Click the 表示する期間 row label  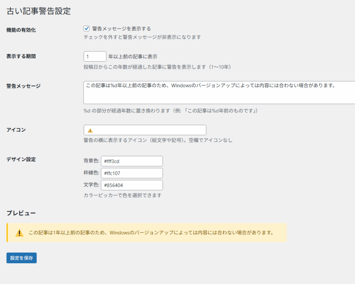[21, 56]
